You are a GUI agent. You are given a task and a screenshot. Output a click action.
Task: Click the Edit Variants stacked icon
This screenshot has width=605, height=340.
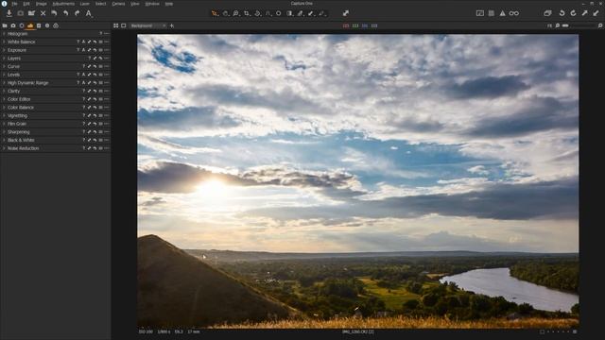click(547, 13)
